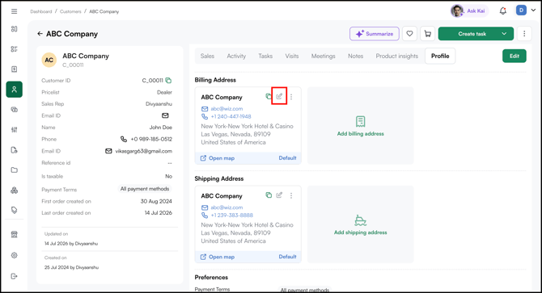This screenshot has height=293, width=542.
Task: Open the shopping cart icon
Action: coord(428,34)
